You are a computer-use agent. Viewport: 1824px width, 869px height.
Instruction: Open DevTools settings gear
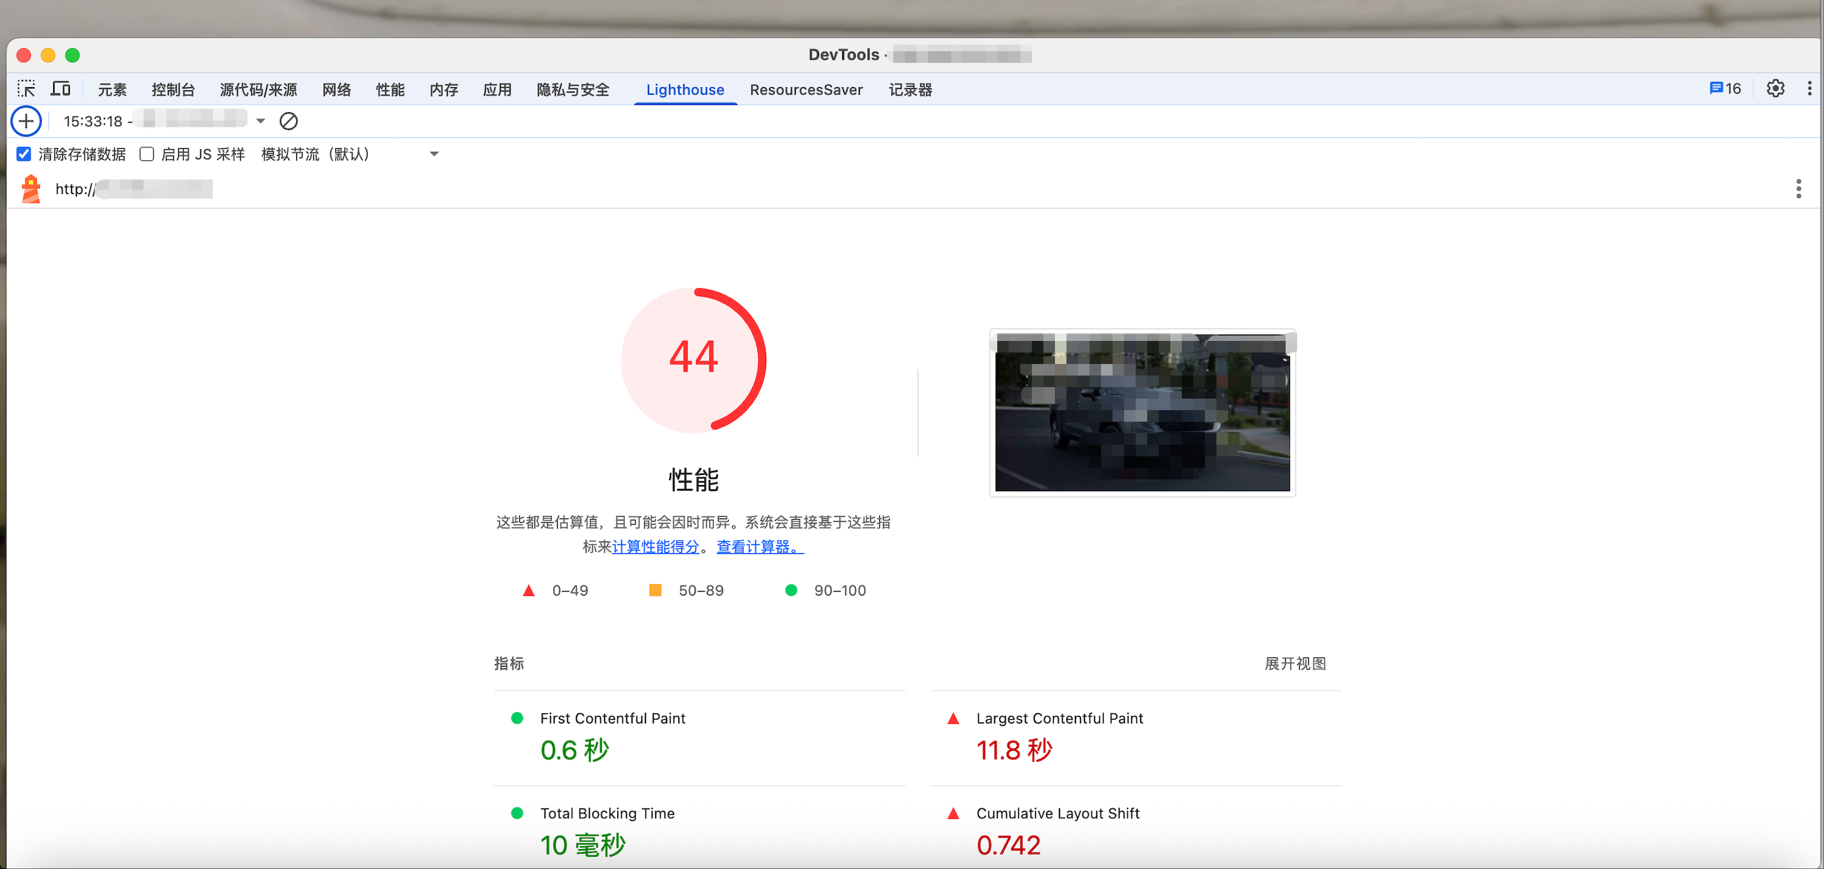[1775, 88]
